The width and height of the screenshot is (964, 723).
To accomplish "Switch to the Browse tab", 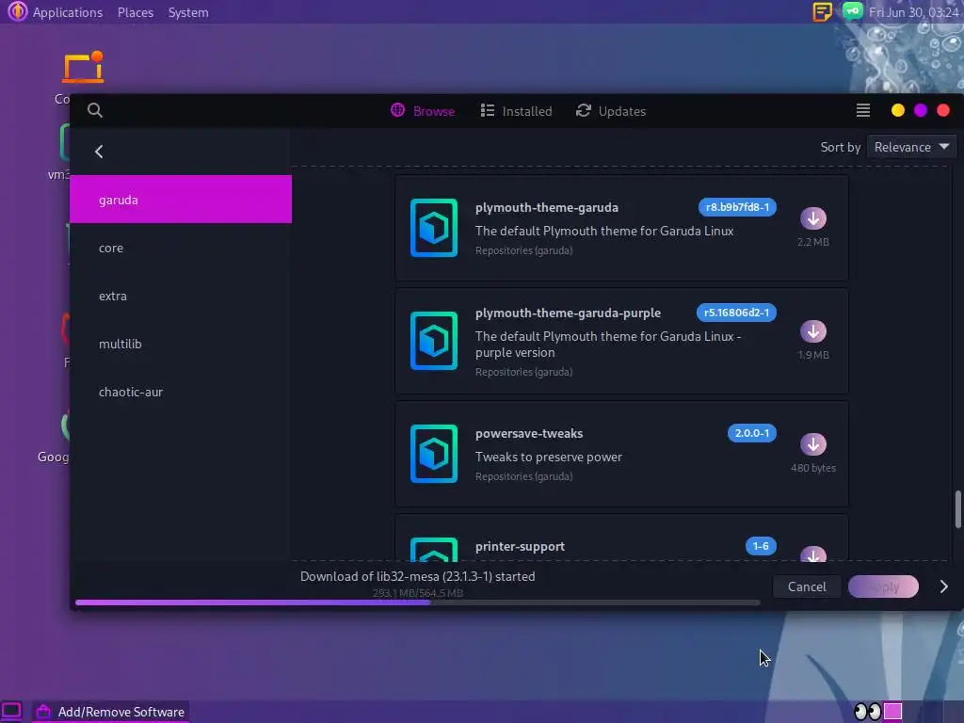I will click(423, 111).
